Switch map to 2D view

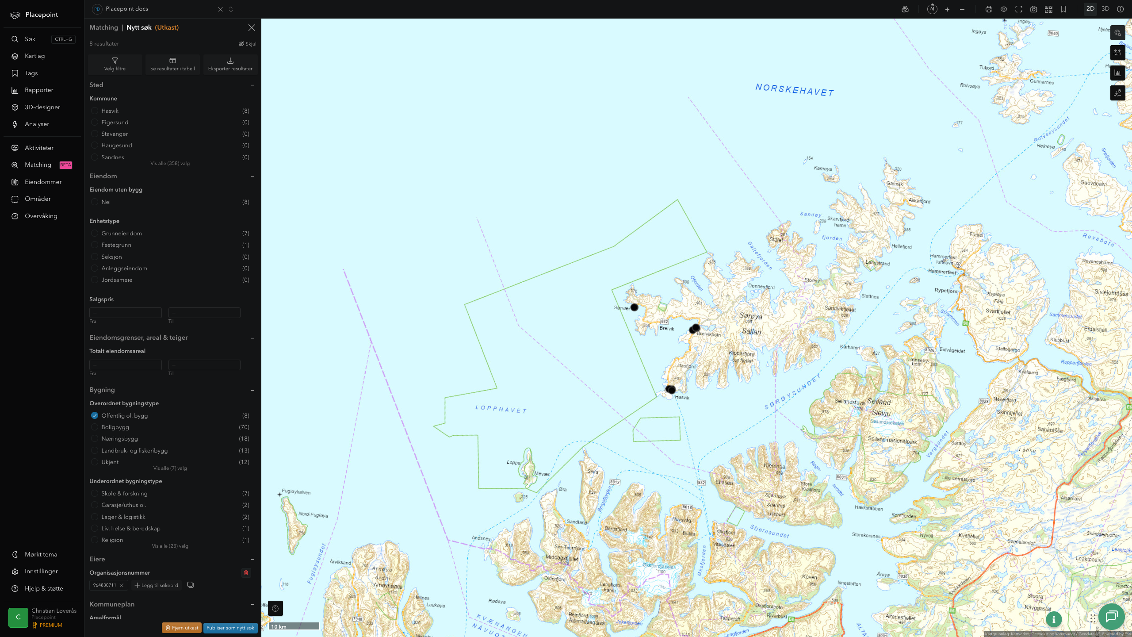pos(1090,9)
